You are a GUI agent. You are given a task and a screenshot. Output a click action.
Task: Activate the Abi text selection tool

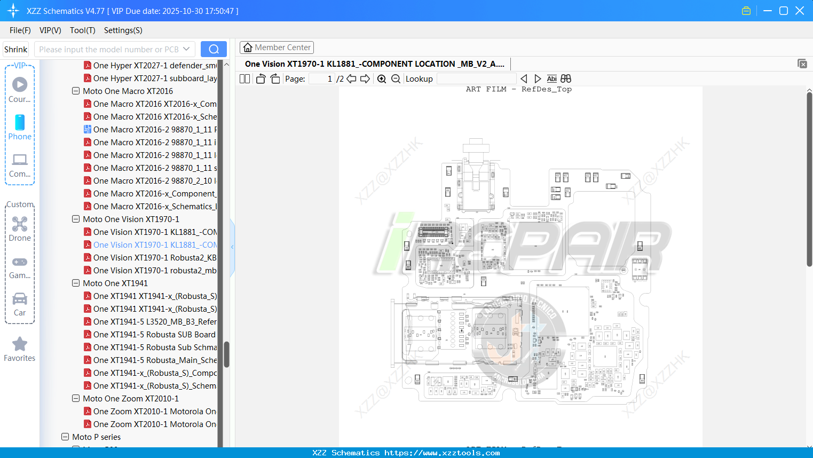tap(551, 78)
